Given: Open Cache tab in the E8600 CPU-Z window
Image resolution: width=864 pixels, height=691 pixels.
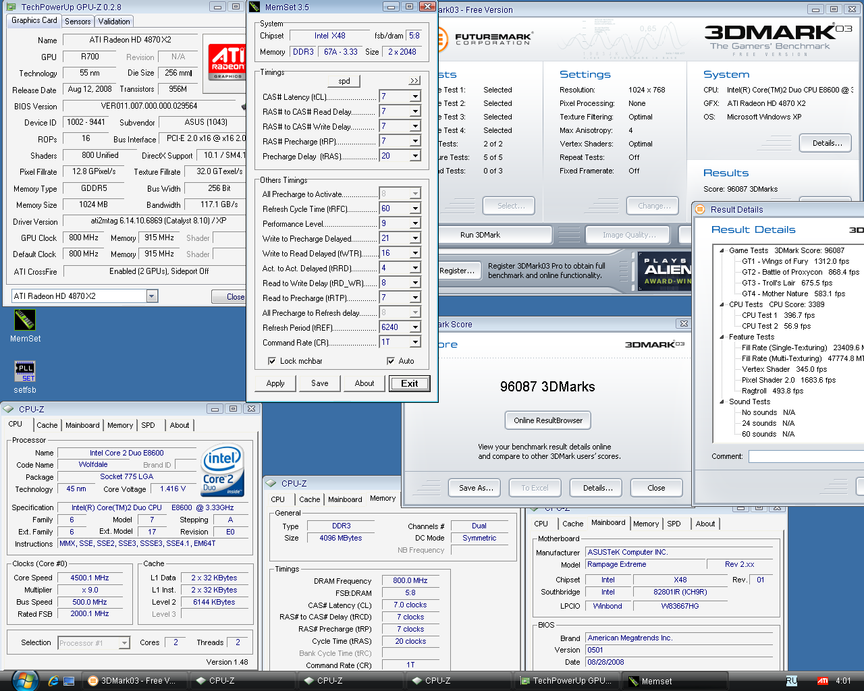Looking at the screenshot, I should coord(47,425).
